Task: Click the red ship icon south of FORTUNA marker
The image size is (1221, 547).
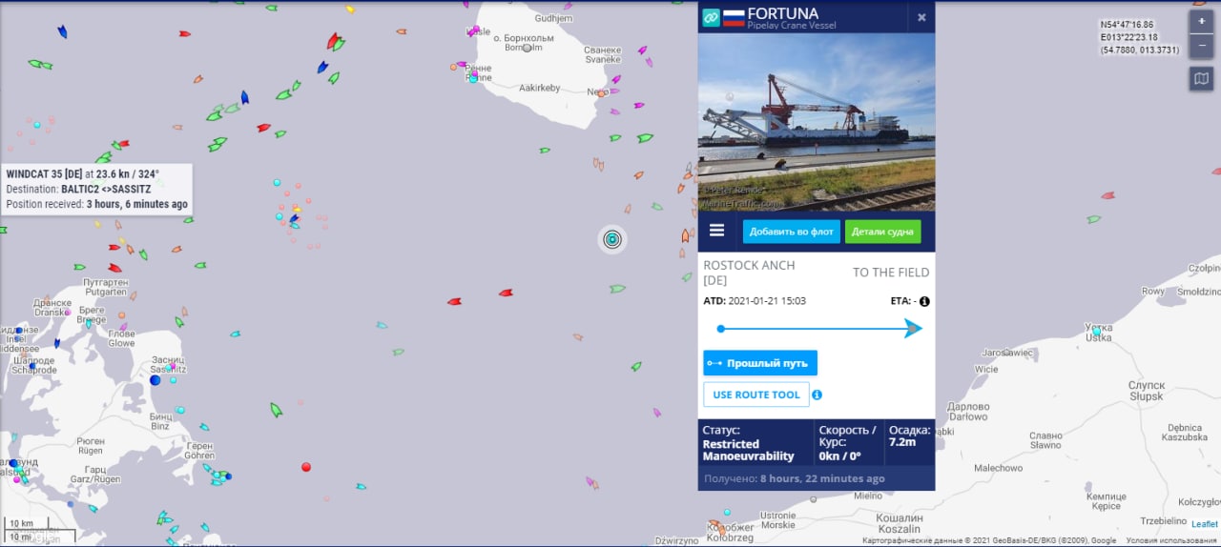Action: coord(507,293)
